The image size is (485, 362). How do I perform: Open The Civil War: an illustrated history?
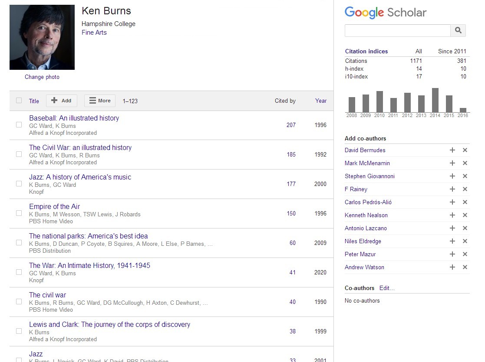[x=80, y=147]
